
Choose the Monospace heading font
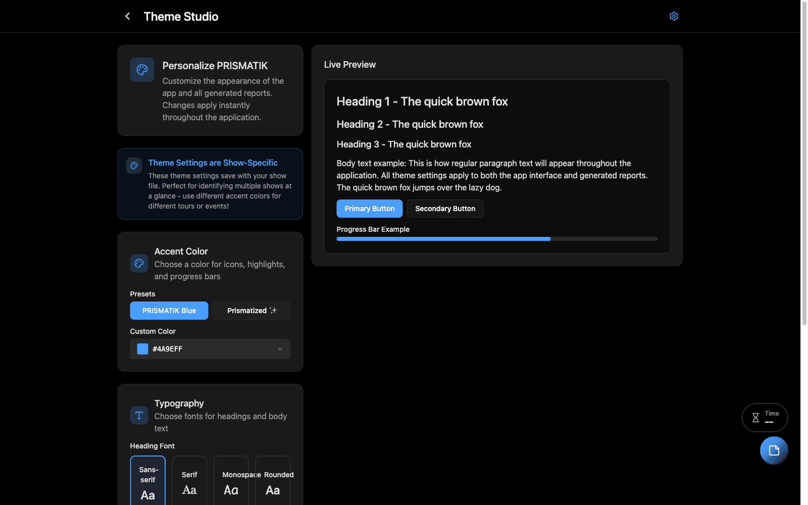click(x=231, y=481)
